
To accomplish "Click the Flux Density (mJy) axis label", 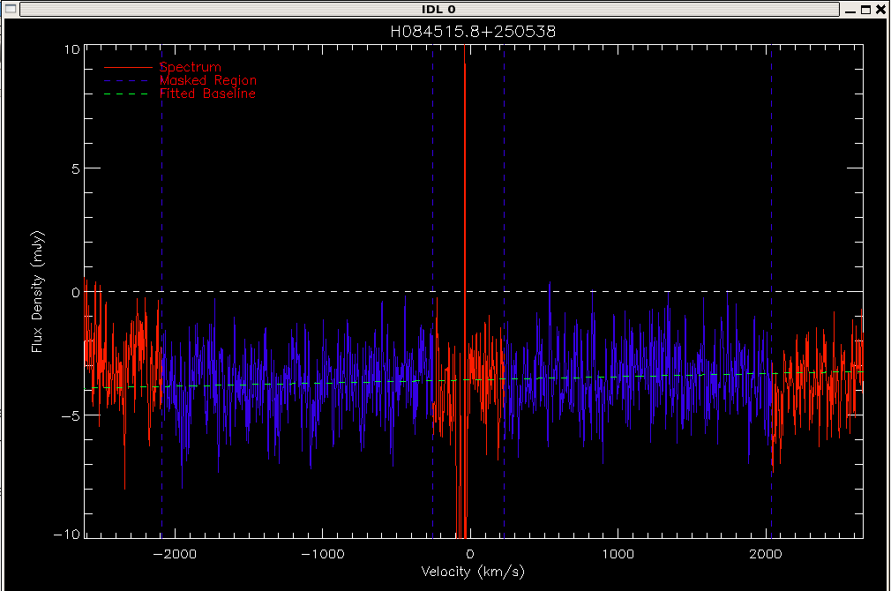I will (x=38, y=291).
